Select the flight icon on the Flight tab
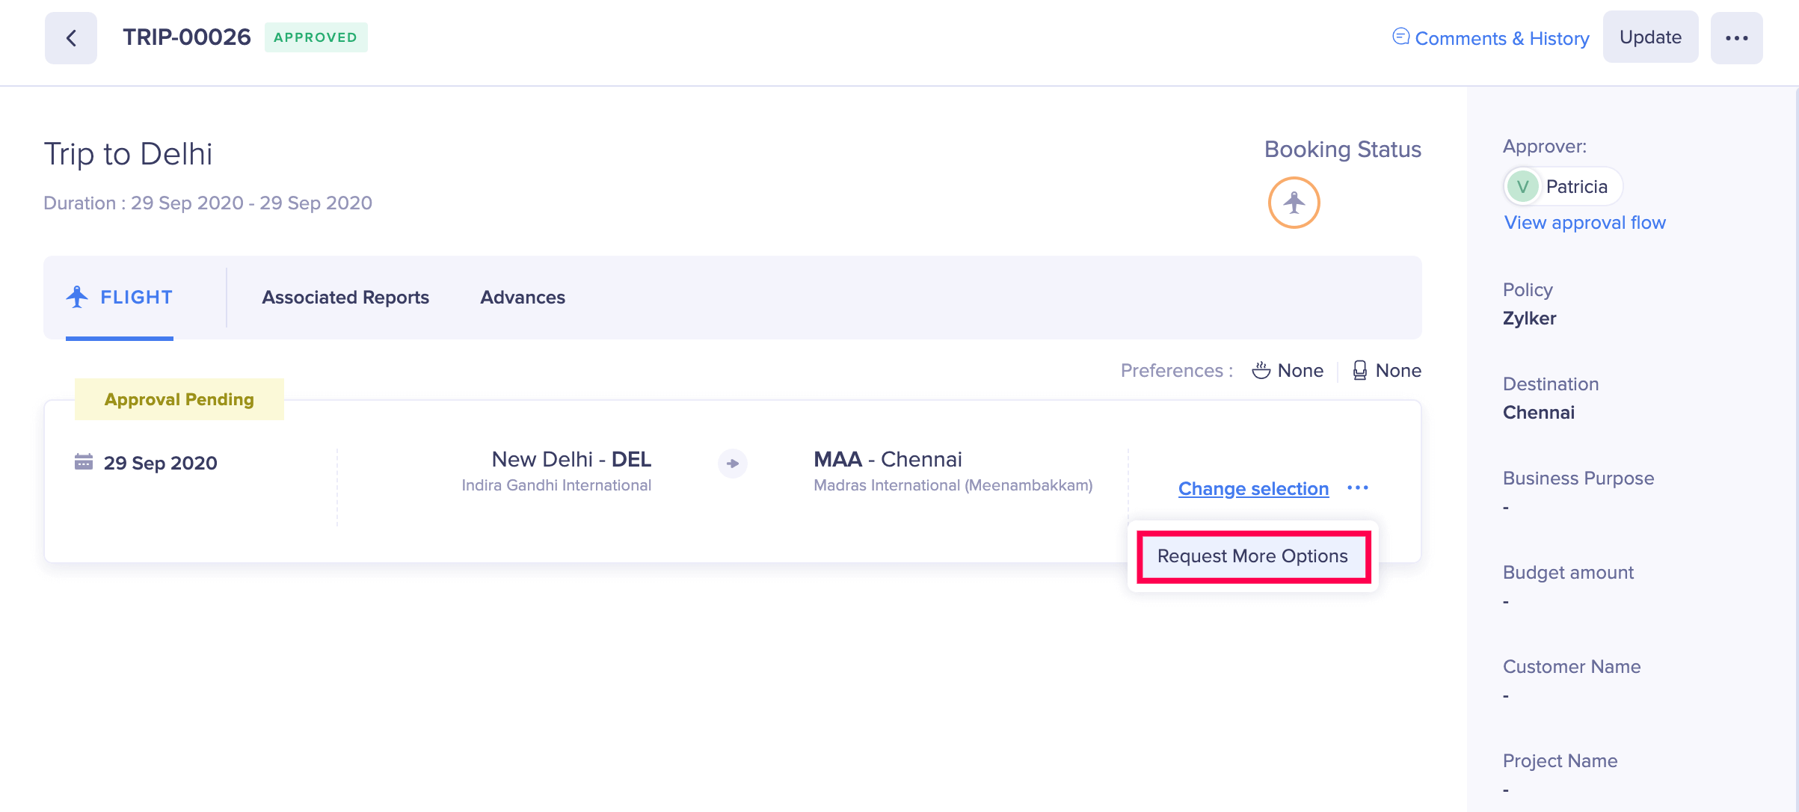Image resolution: width=1799 pixels, height=812 pixels. [76, 296]
